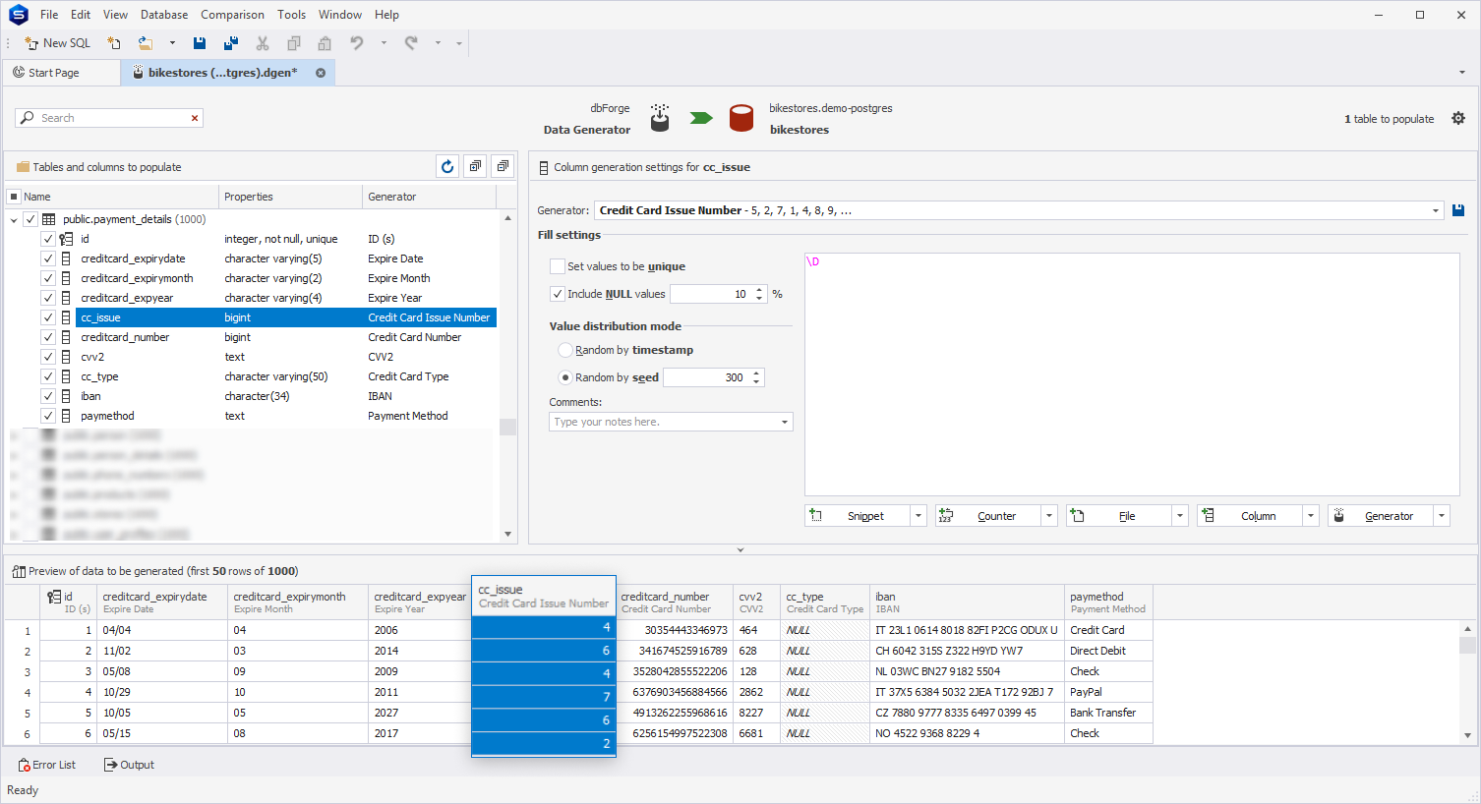1481x804 pixels.
Task: Open the Counter dropdown arrow
Action: (x=1049, y=516)
